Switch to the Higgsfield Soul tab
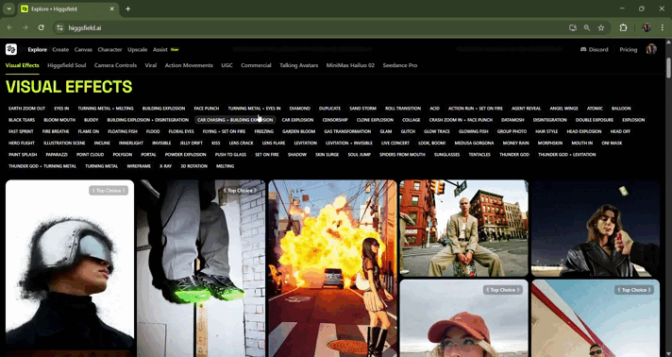This screenshot has height=357, width=672. coord(66,65)
